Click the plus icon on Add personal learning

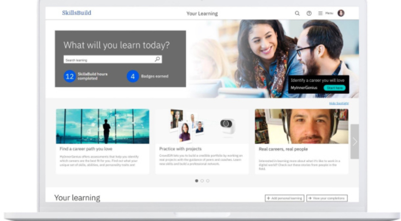coord(268,198)
